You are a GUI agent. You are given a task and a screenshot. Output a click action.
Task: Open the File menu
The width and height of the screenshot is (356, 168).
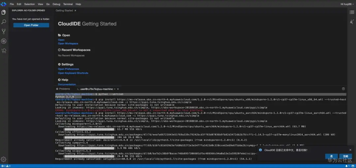tap(12, 4)
